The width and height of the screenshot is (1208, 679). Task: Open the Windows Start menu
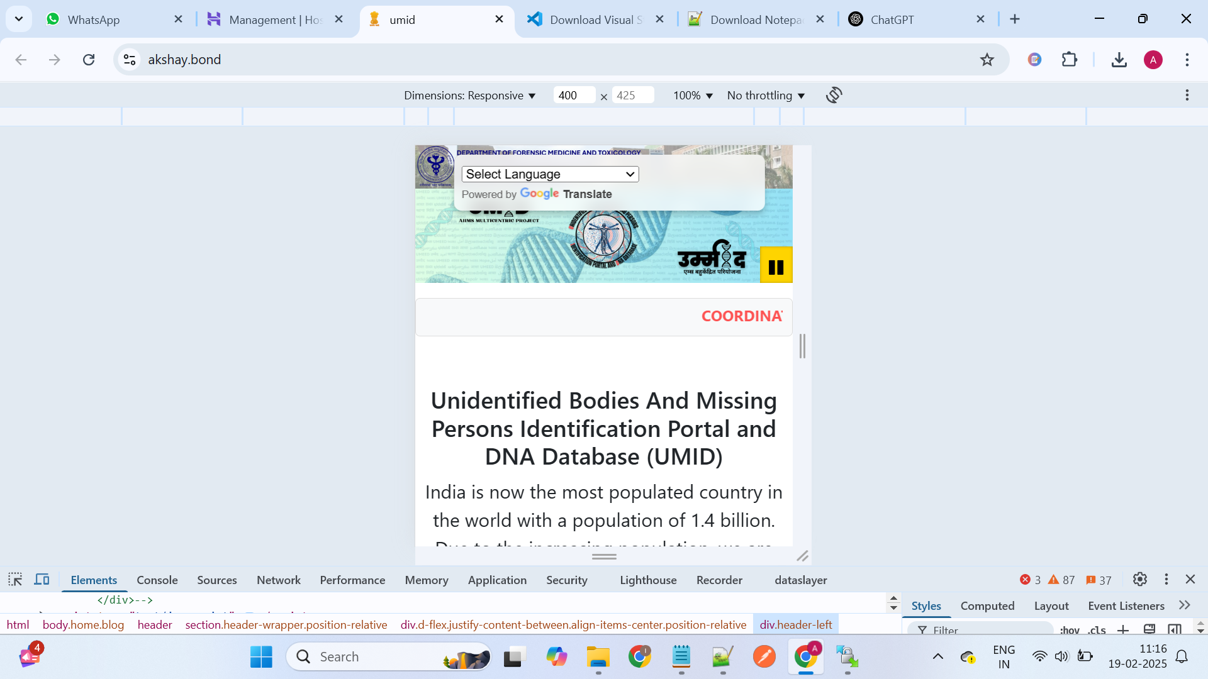tap(261, 657)
